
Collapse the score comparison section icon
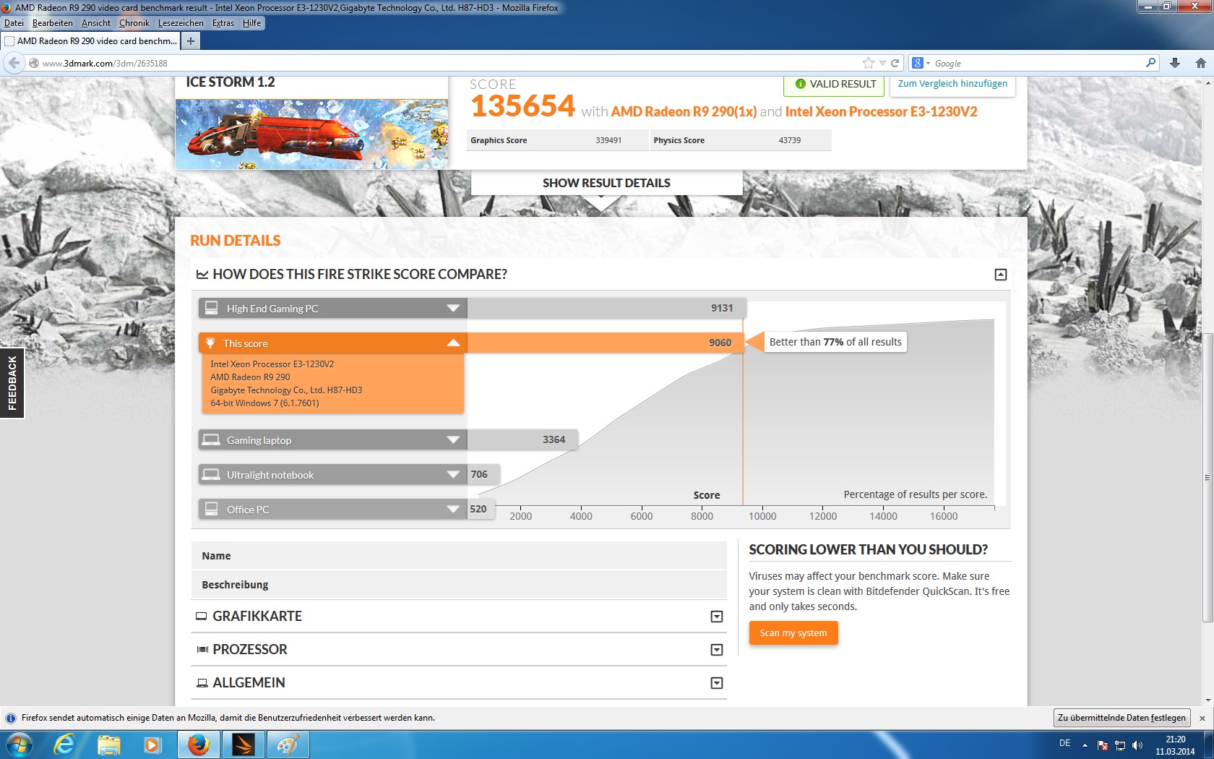tap(1001, 275)
